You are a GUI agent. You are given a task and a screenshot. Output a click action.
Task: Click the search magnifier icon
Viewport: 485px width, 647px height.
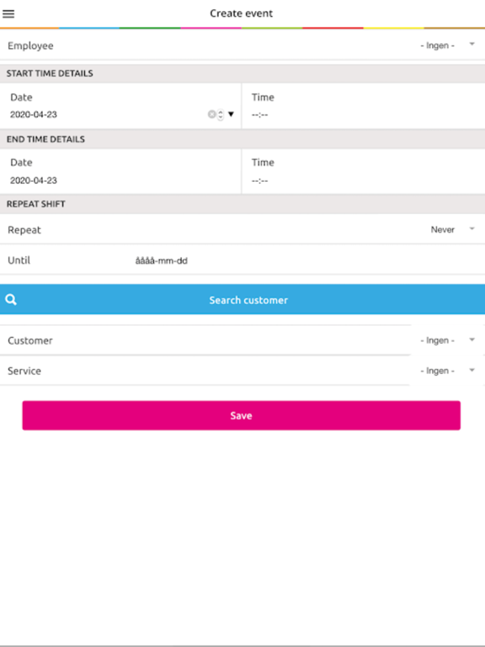point(11,300)
